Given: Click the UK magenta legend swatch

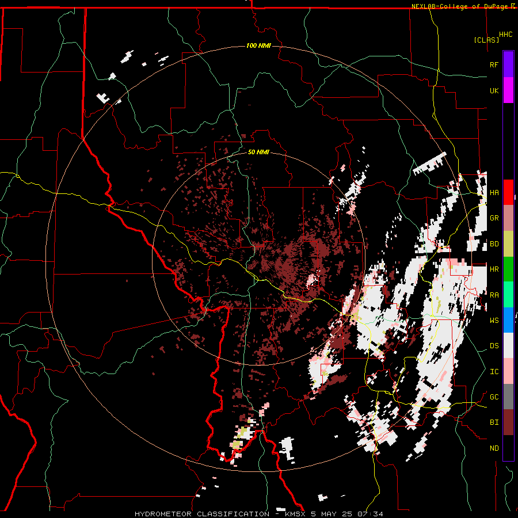Looking at the screenshot, I should 508,90.
